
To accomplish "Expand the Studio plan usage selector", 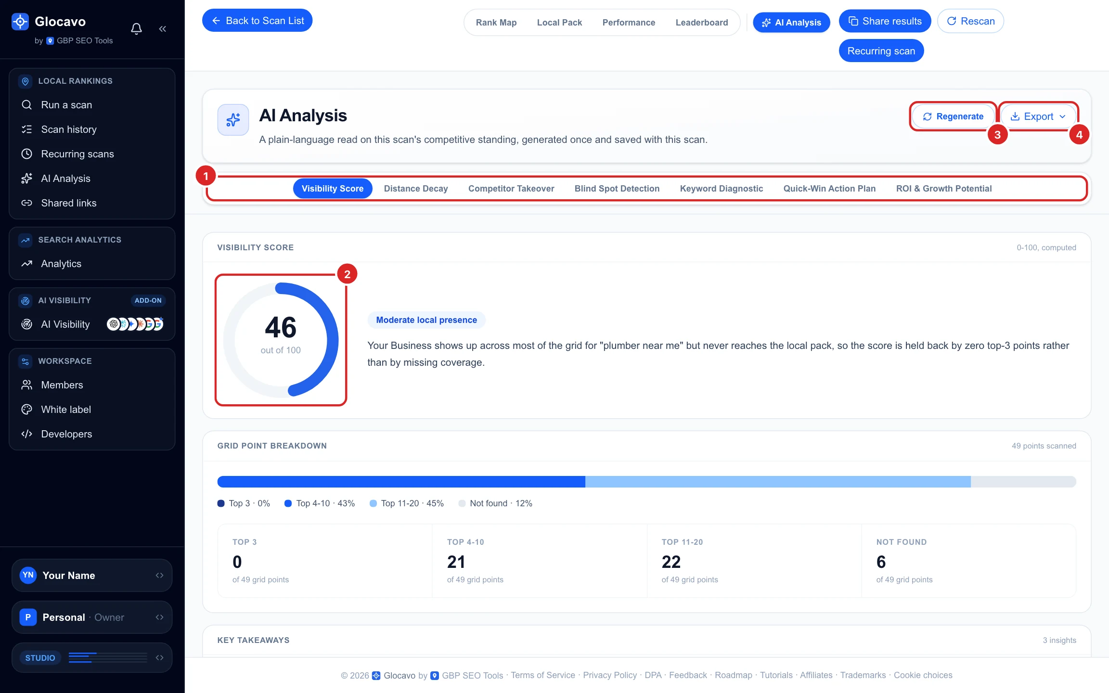I will [x=92, y=658].
